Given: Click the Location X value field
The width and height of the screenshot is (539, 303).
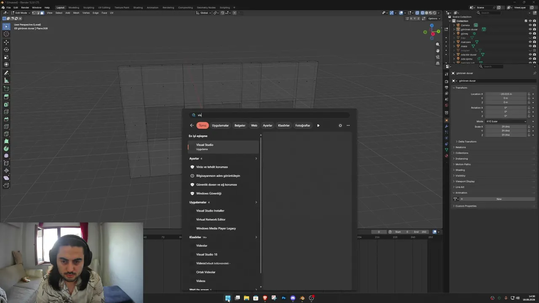Looking at the screenshot, I should pyautogui.click(x=505, y=94).
